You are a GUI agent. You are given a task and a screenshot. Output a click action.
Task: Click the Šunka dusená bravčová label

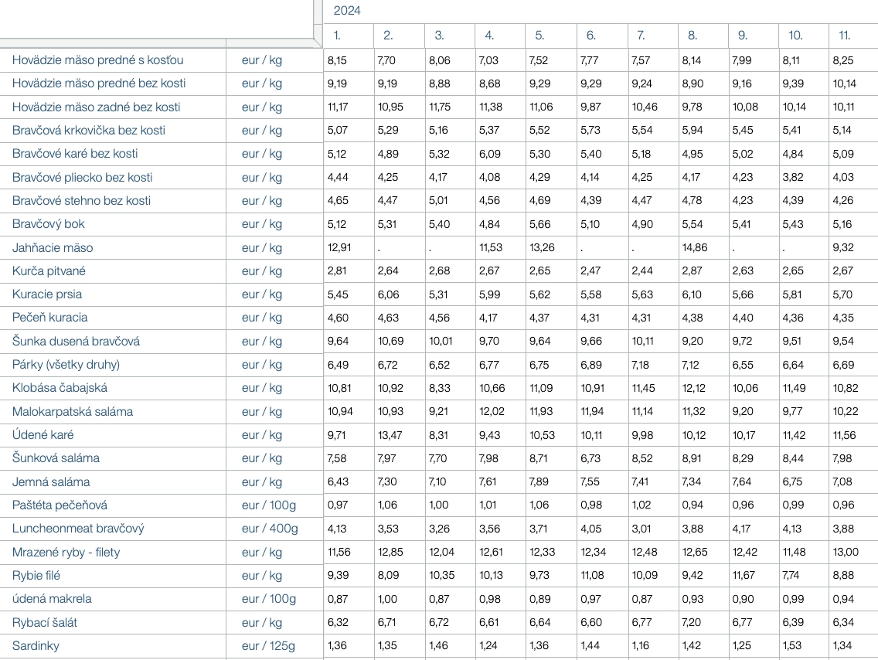tap(76, 342)
